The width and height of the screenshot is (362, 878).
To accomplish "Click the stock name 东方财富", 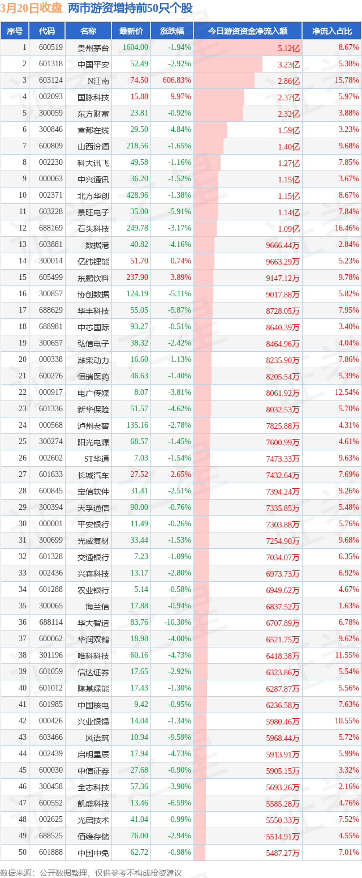I will point(94,114).
